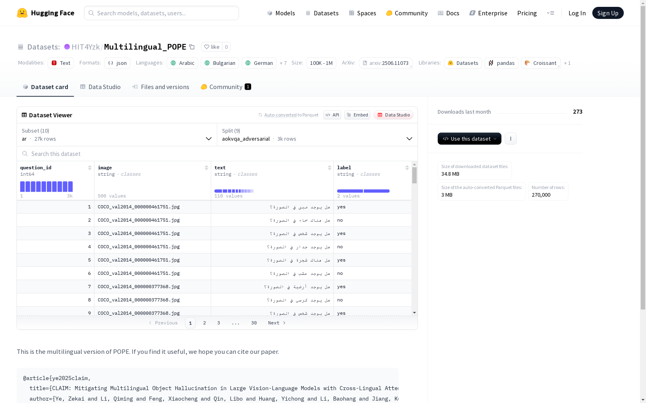Screen dimensions: 646x403
Task: Click the Croissant library tag
Action: coord(541,63)
